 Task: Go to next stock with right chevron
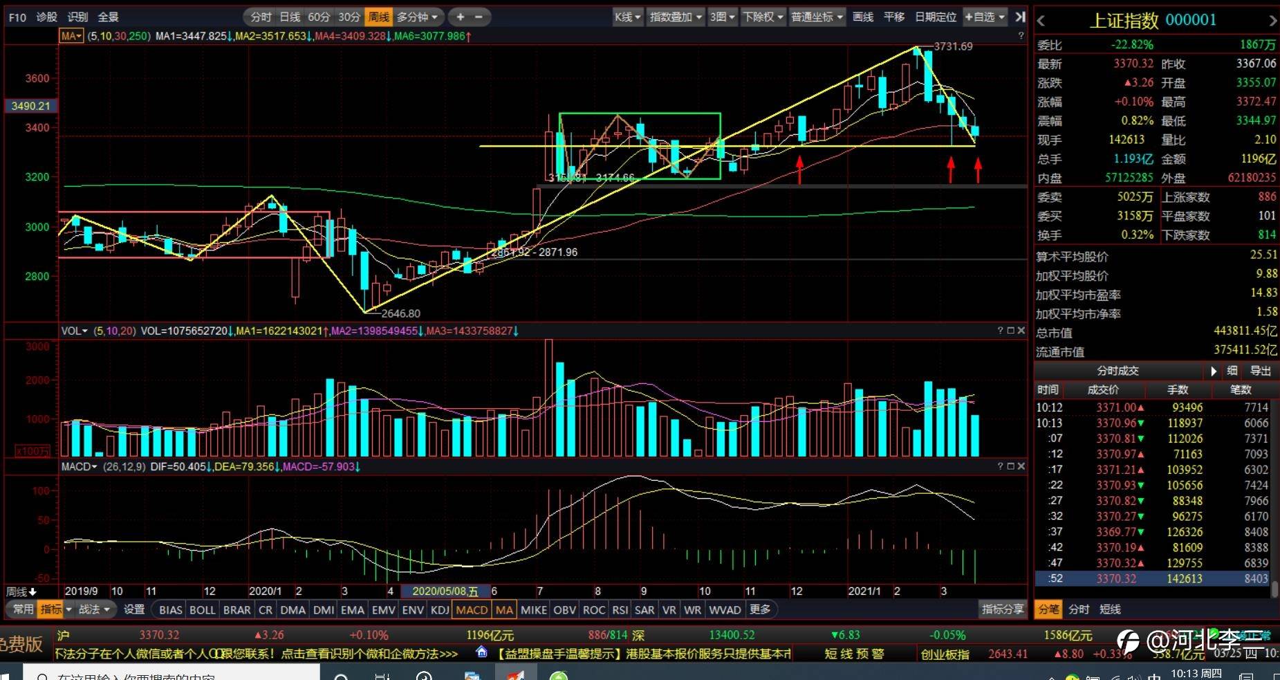[x=1272, y=21]
